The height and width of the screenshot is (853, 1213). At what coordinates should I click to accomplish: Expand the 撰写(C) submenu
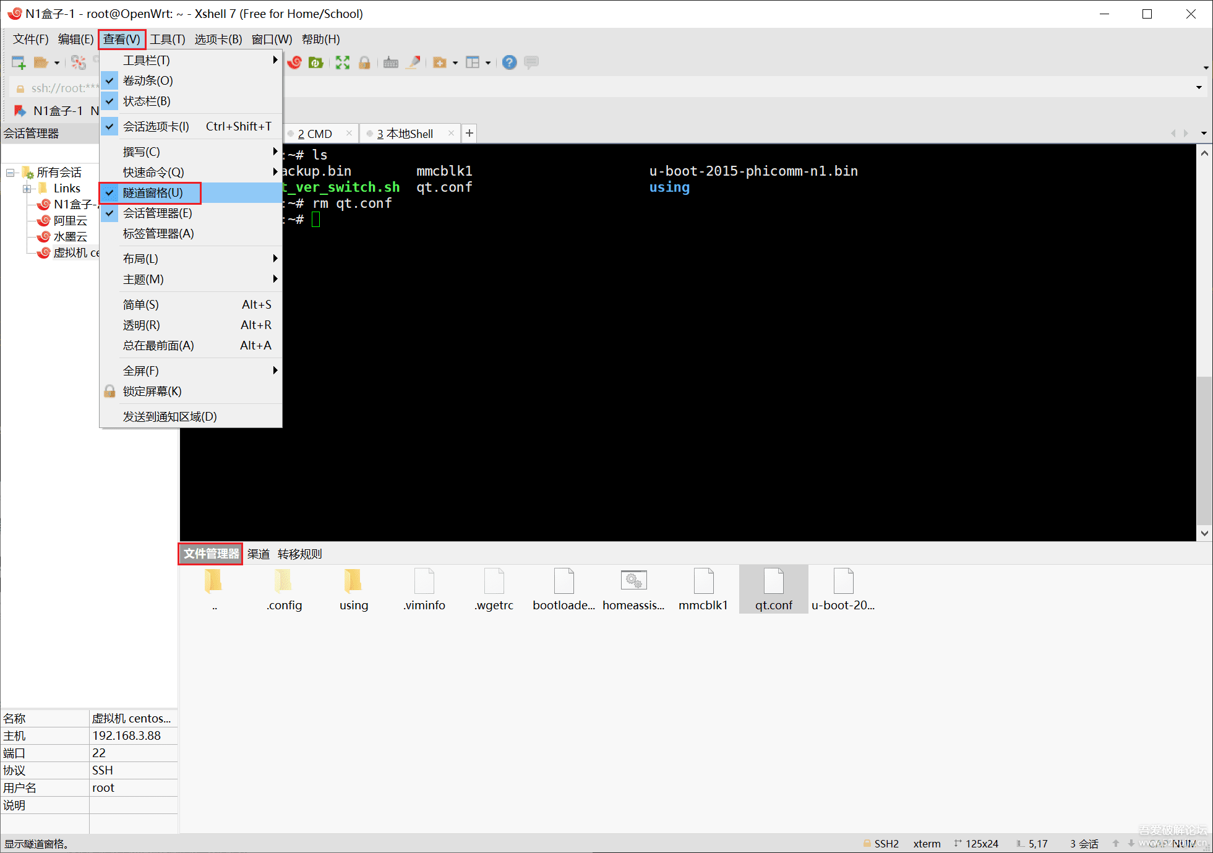(x=191, y=152)
